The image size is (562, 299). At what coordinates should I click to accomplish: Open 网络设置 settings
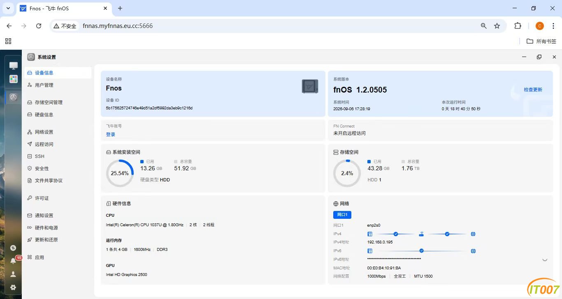(x=58, y=132)
